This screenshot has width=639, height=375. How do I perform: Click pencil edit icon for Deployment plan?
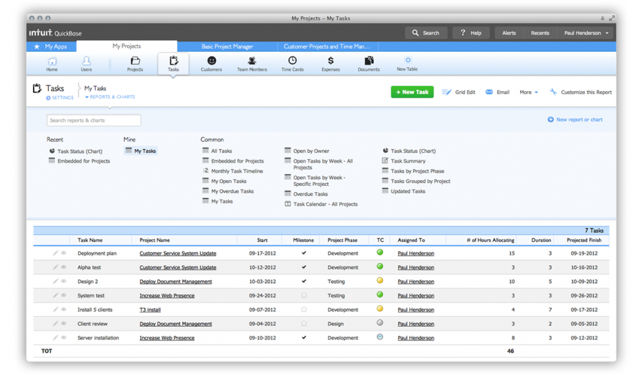[56, 253]
